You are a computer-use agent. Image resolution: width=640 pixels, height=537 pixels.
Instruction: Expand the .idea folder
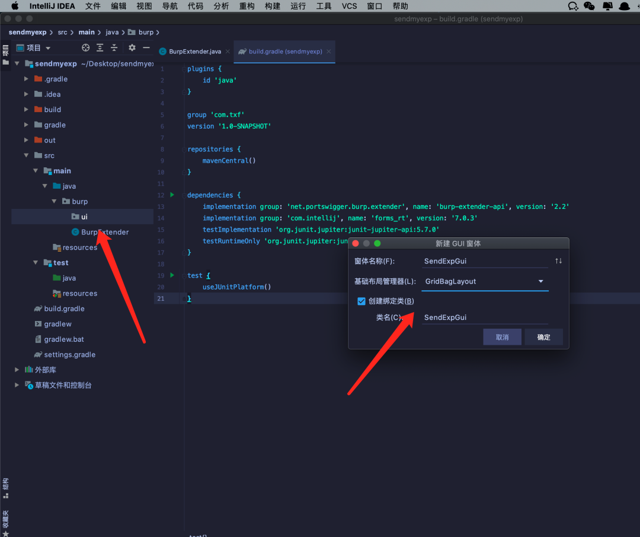click(x=26, y=94)
